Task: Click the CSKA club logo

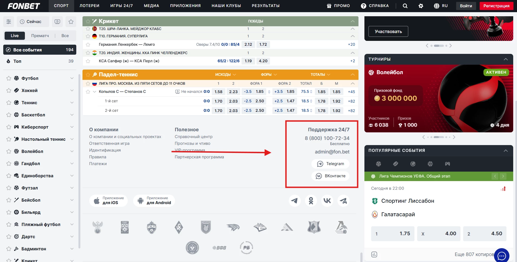Action: pos(152,227)
